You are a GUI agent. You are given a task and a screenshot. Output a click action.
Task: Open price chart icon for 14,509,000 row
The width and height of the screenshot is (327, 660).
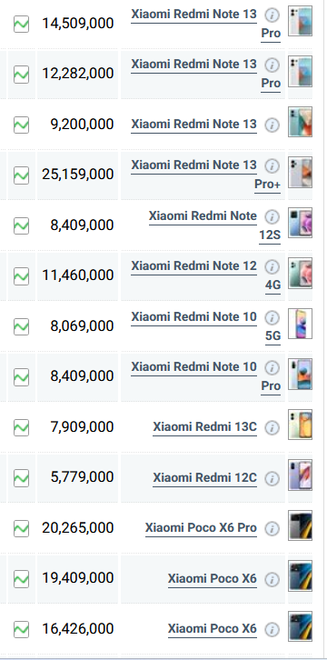21,24
